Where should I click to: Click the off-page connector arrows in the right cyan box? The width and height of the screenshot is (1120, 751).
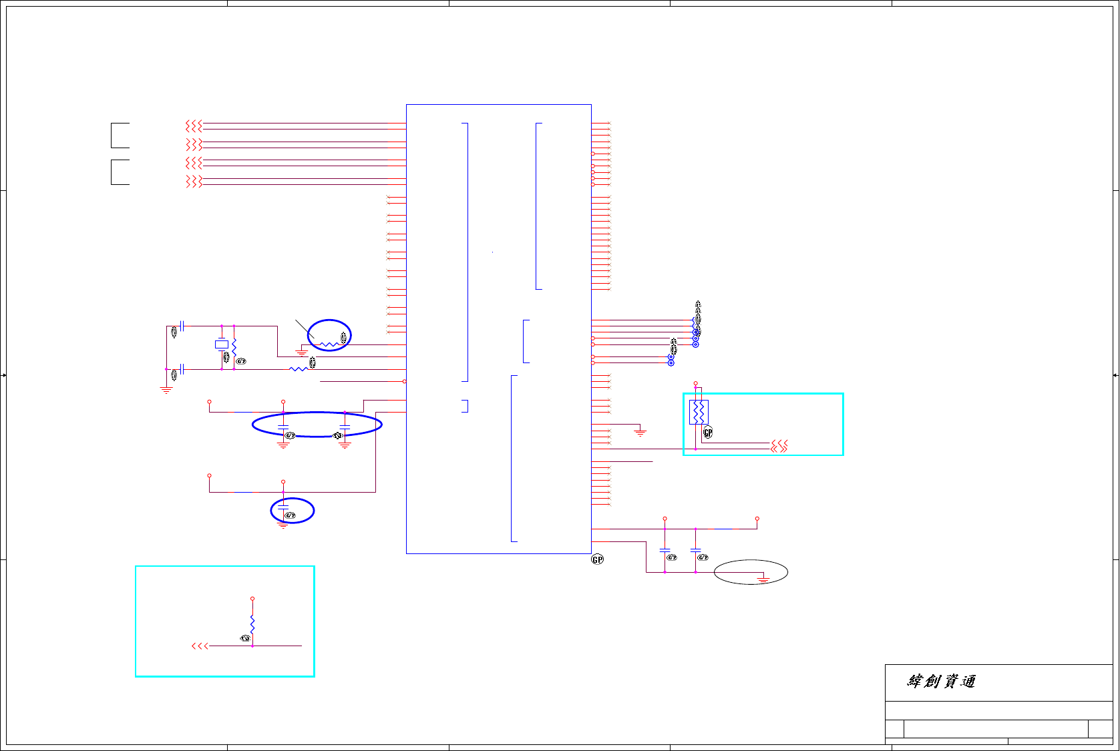(x=779, y=446)
